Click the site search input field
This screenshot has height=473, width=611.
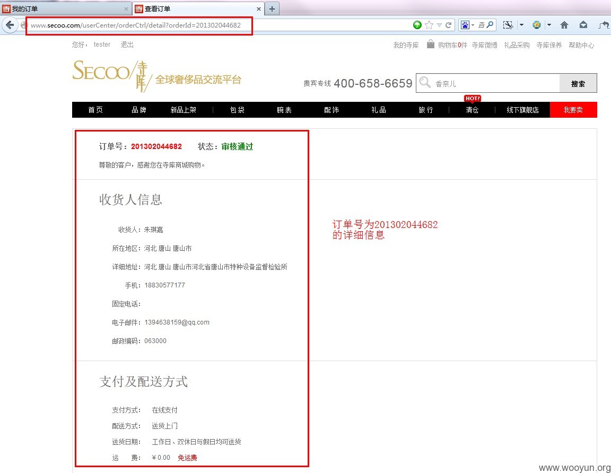pos(496,83)
